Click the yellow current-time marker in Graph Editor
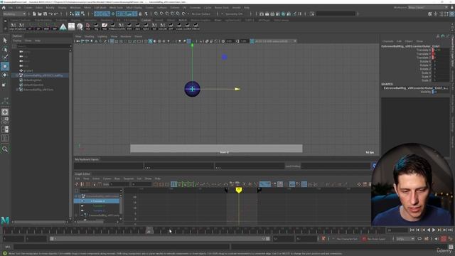Screen dimensions: 455x256 point(239,190)
